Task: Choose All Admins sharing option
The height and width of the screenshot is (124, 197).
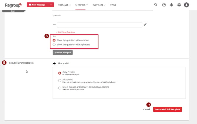Action: tap(60, 80)
